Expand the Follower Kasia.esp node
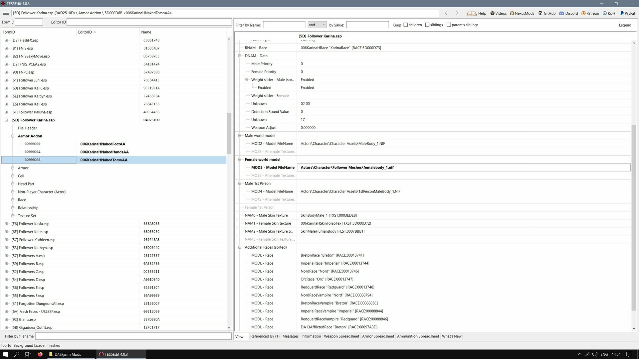 tap(6, 224)
